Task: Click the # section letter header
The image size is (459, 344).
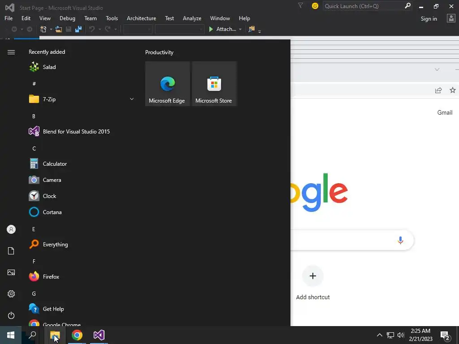Action: coord(34,84)
